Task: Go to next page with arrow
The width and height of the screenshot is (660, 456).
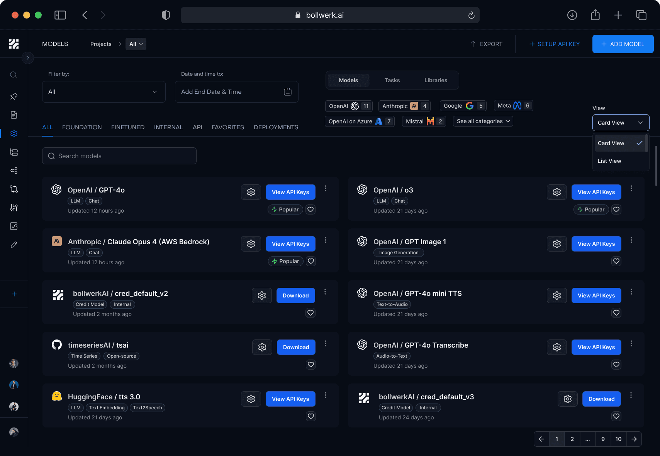Action: point(634,439)
